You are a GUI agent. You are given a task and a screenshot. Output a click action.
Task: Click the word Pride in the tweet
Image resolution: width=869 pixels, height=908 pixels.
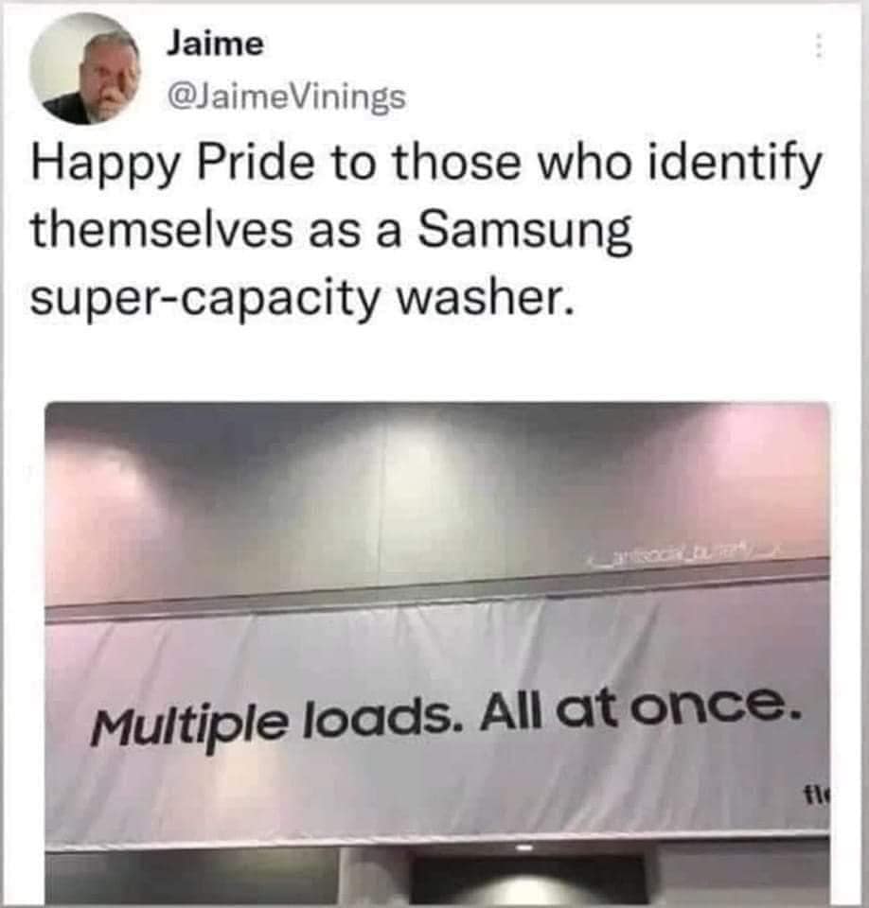pyautogui.click(x=257, y=164)
